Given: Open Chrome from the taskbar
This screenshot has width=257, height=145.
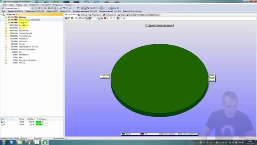Looking at the screenshot, I should 29,142.
